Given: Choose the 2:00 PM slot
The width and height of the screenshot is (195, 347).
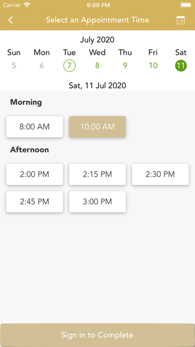Looking at the screenshot, I should point(35,174).
